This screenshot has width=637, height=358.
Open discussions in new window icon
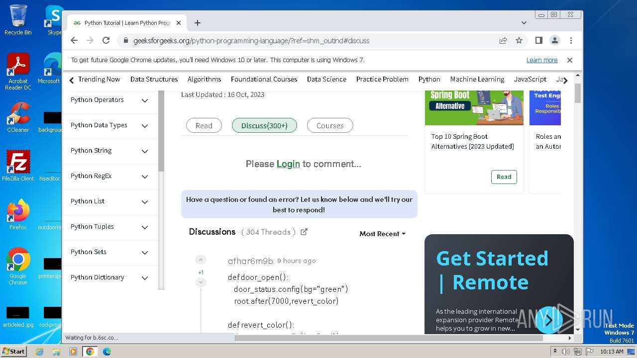(304, 232)
